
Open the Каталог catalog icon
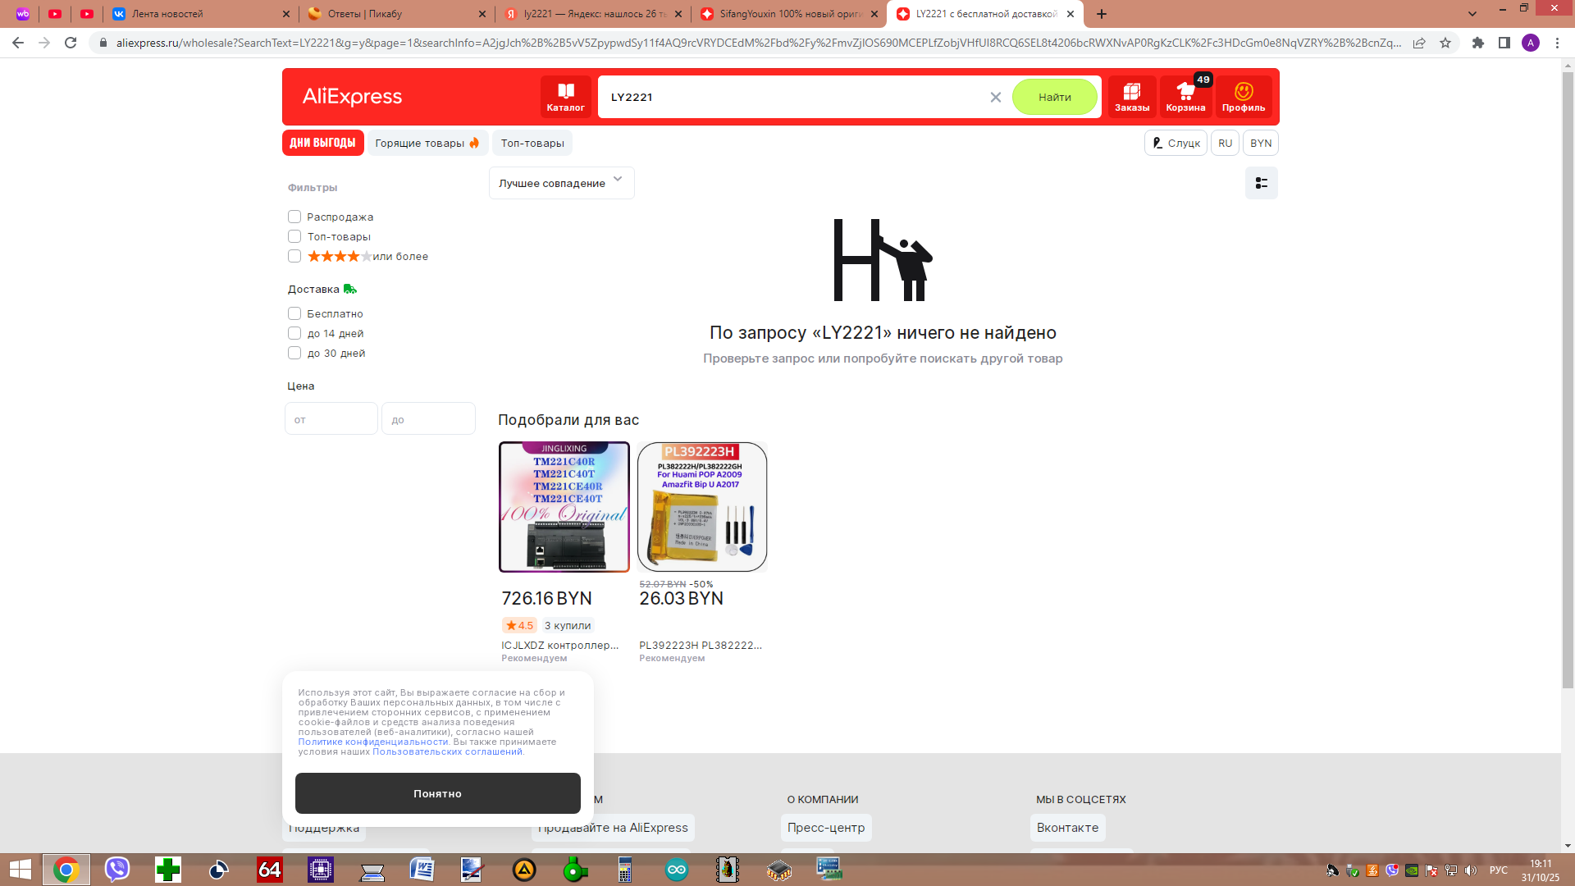pyautogui.click(x=565, y=97)
